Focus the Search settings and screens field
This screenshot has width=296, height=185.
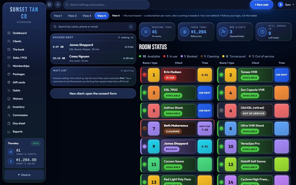point(106,5)
